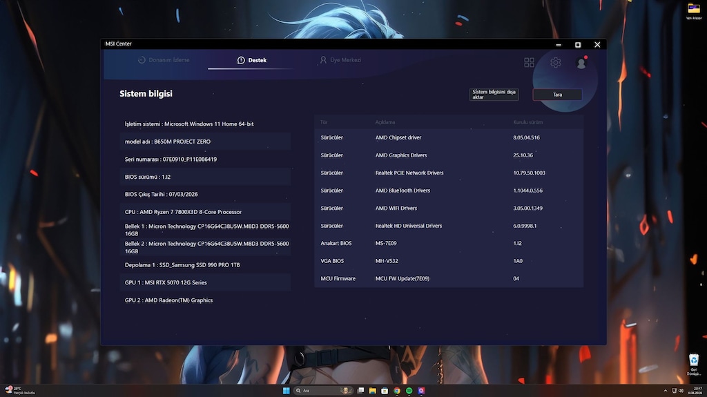Open Spotify from taskbar
This screenshot has height=397, width=707.
(x=409, y=391)
